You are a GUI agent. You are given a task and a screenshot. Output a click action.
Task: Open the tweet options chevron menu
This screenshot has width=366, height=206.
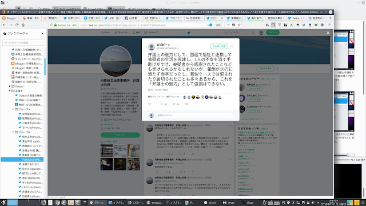coord(232,46)
